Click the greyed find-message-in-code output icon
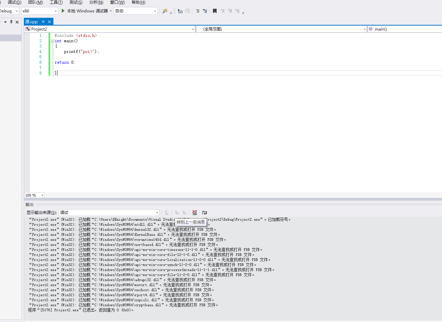This screenshot has width=442, height=322. 167,213
